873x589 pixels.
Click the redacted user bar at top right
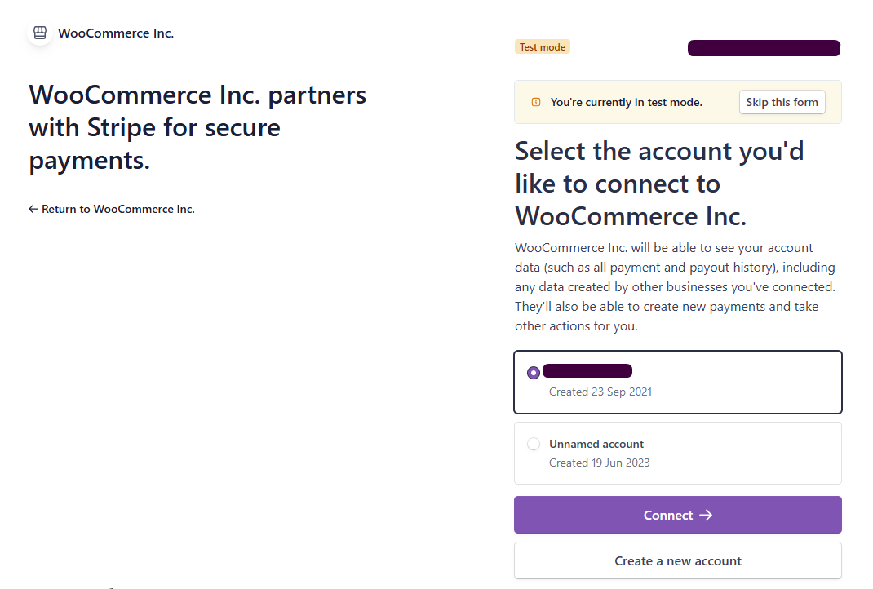764,48
